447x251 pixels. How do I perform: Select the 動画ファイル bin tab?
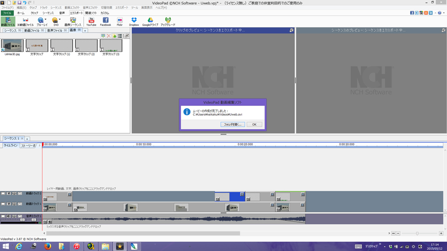pos(34,31)
